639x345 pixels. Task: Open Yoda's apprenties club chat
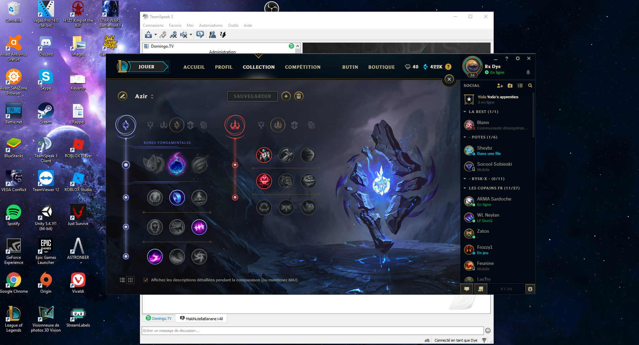coord(497,99)
